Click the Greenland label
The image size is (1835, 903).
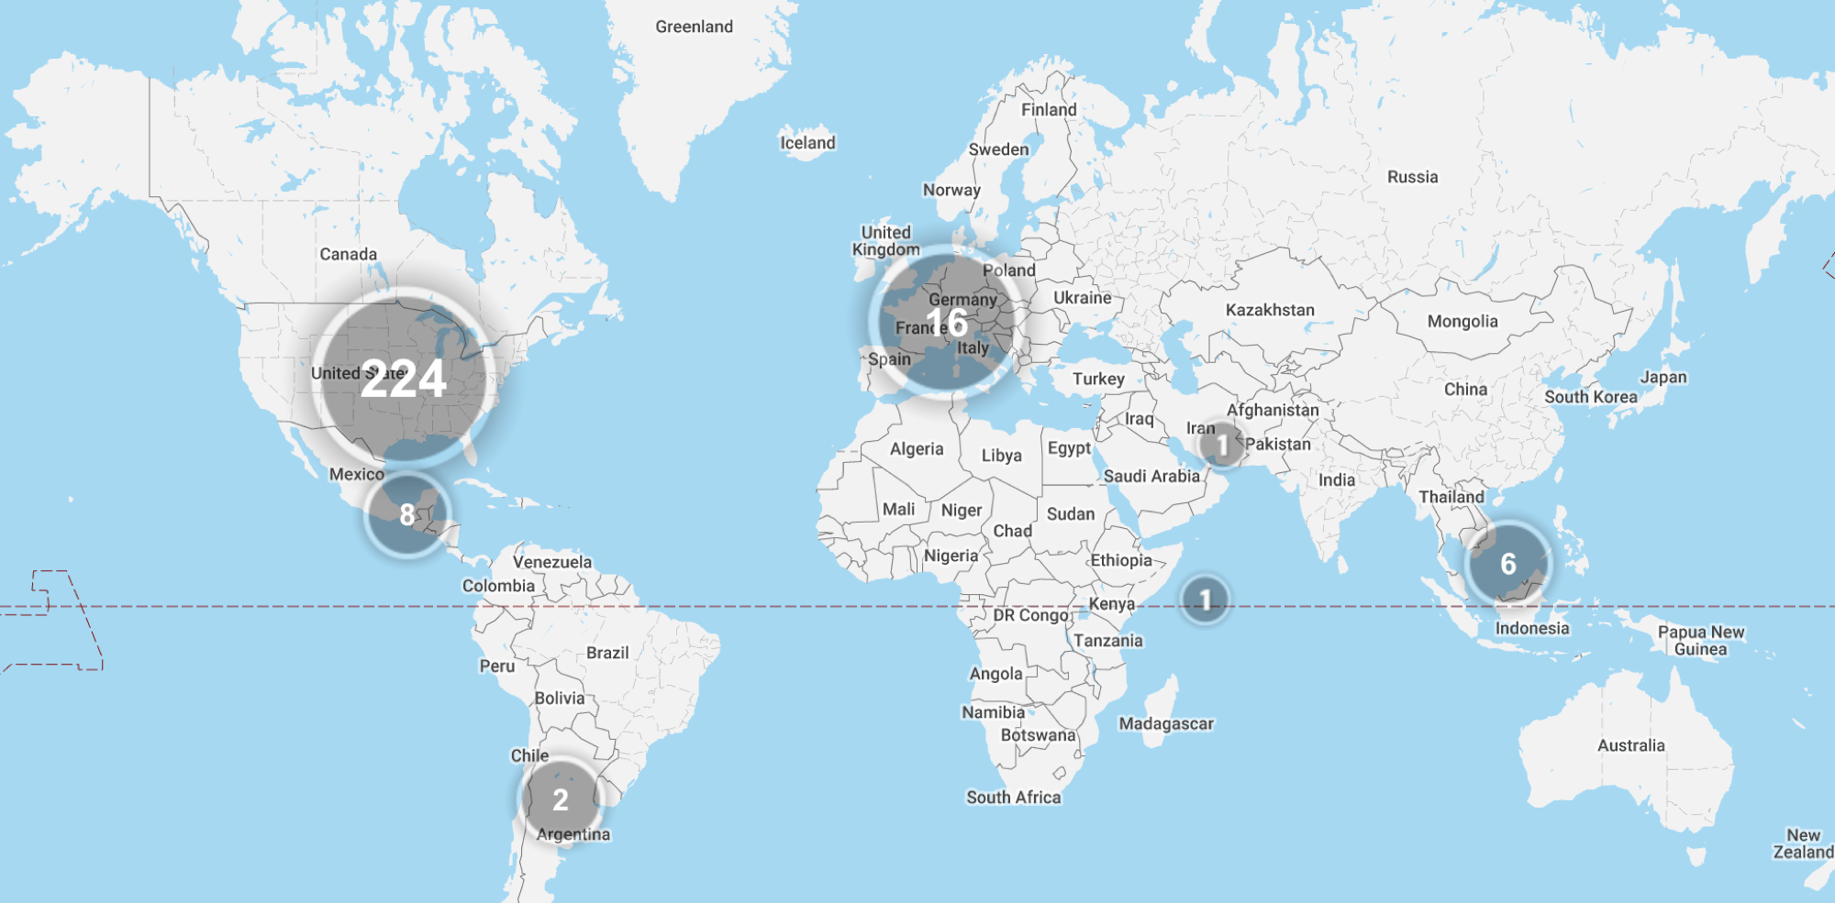[x=694, y=27]
